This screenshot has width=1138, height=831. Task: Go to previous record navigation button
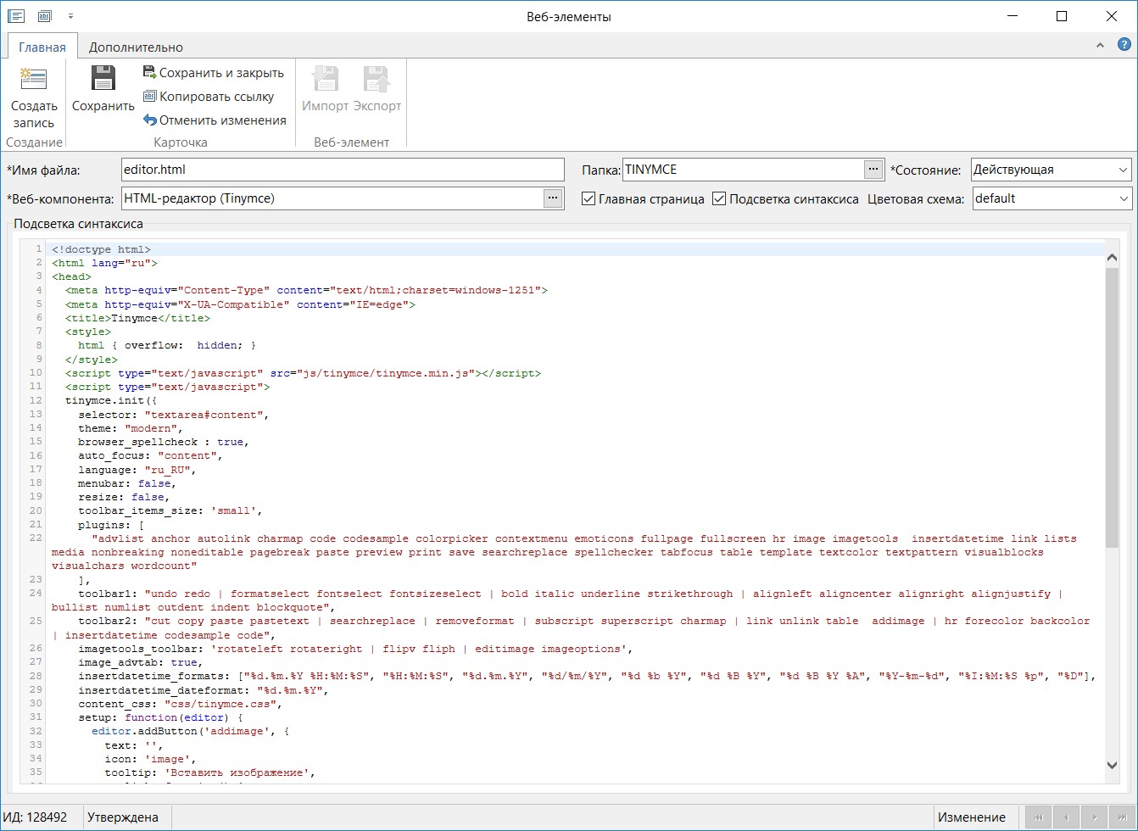click(1066, 817)
